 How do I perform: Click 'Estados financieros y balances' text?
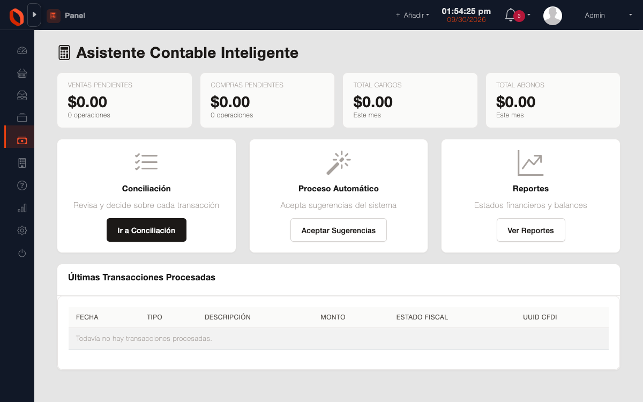click(x=530, y=205)
